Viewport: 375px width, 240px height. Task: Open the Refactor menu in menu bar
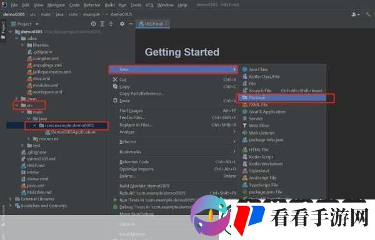point(92,5)
